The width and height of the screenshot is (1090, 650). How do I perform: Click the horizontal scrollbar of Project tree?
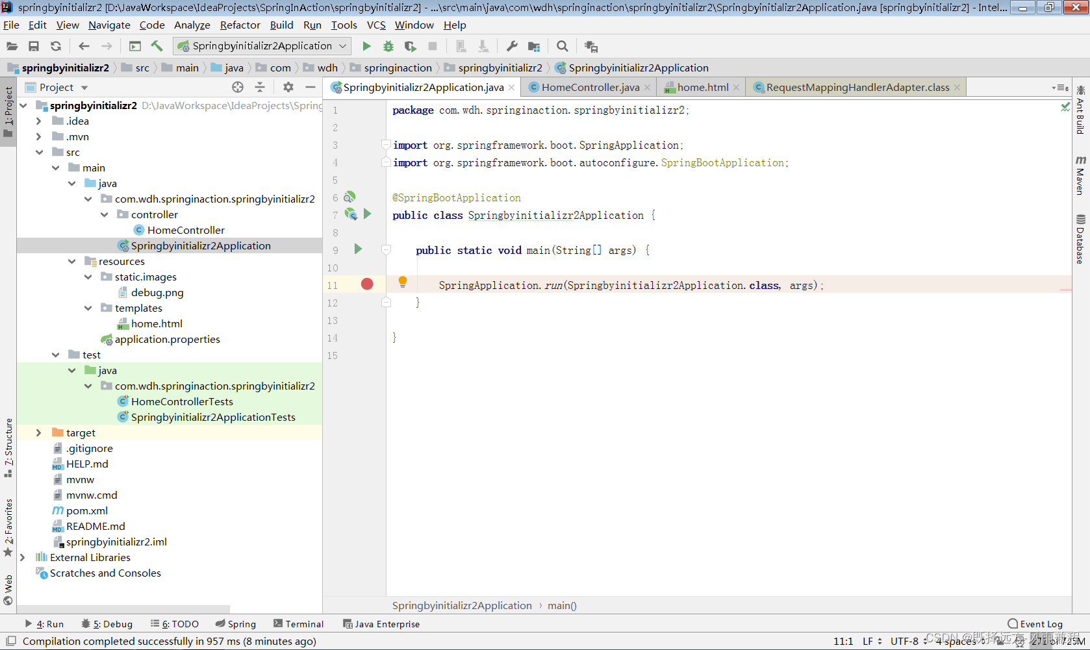(123, 610)
